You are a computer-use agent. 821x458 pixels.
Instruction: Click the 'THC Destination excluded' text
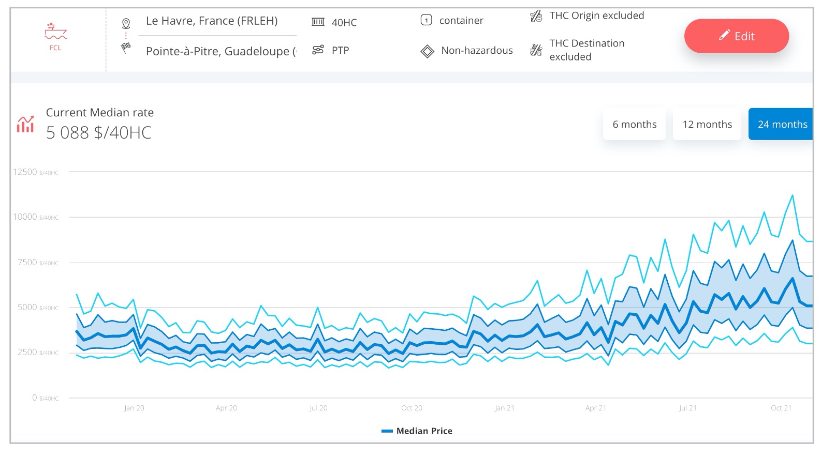587,50
